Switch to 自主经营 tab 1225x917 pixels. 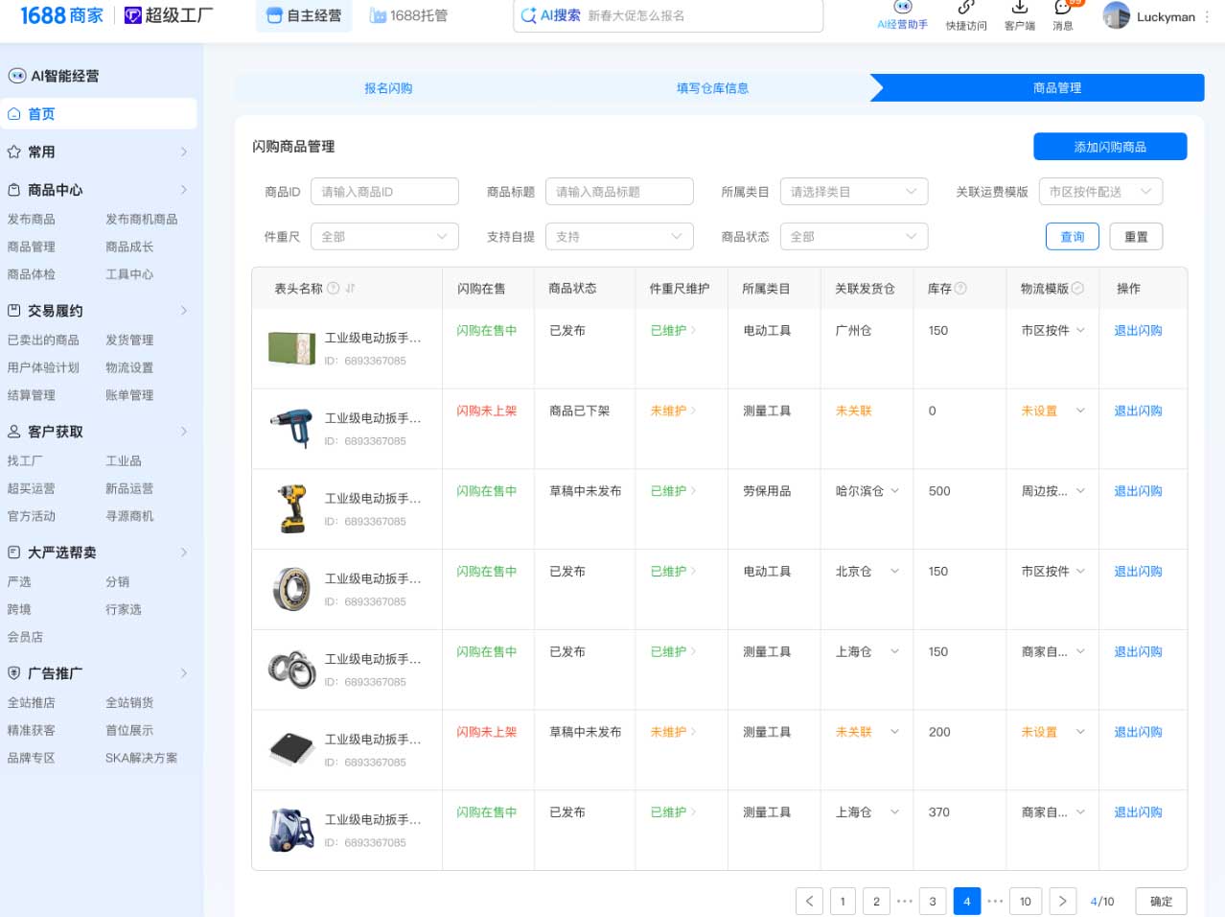click(x=304, y=15)
